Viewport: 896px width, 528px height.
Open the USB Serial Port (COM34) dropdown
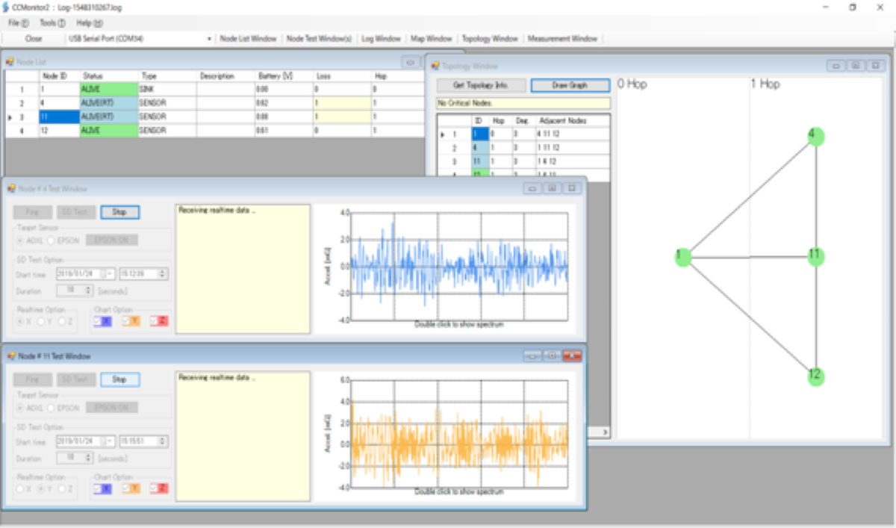click(209, 38)
